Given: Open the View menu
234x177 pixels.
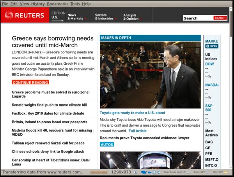Looking at the screenshot, I should click(24, 4).
